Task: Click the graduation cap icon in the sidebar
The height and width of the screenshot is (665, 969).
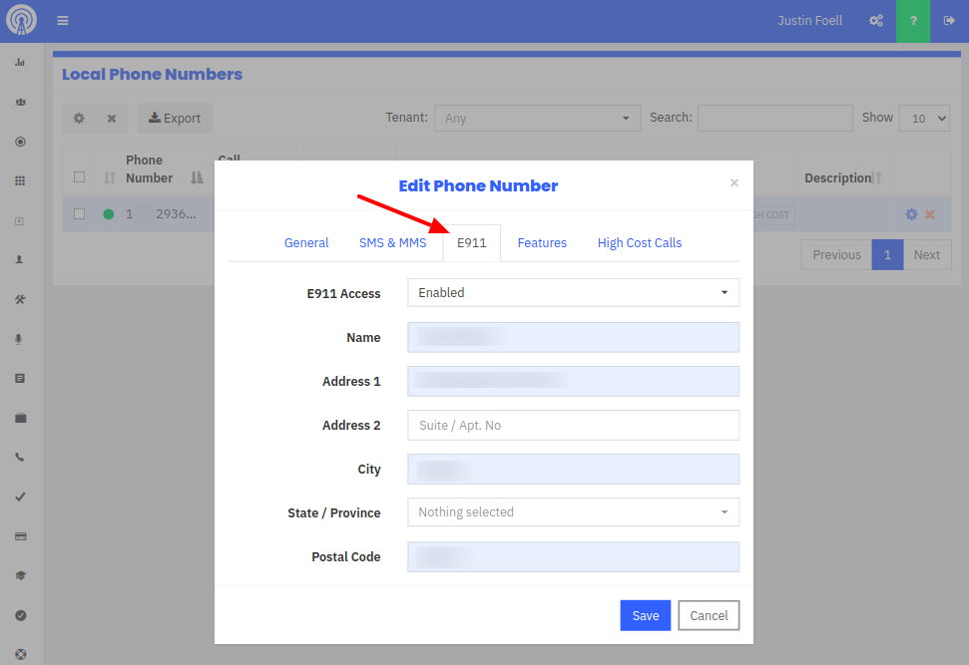Action: [20, 576]
